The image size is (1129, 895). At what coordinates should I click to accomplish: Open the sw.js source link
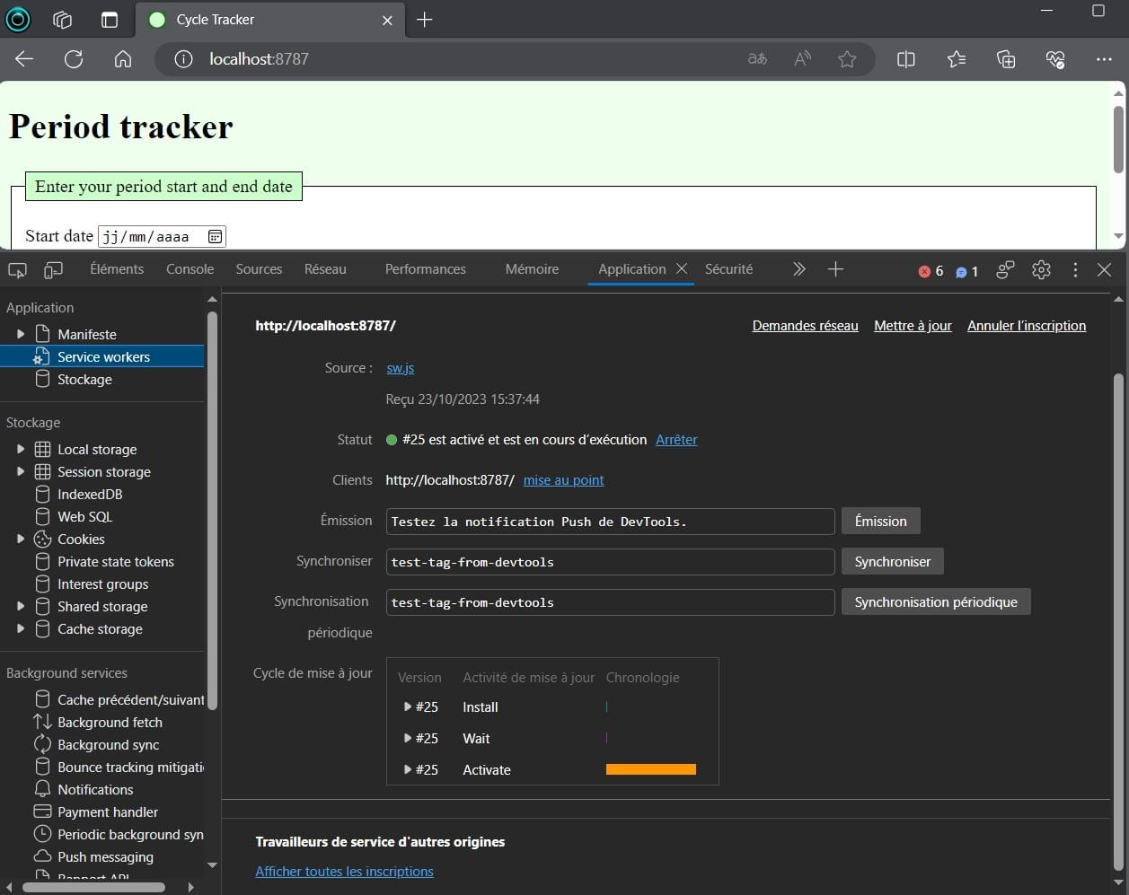click(x=400, y=367)
